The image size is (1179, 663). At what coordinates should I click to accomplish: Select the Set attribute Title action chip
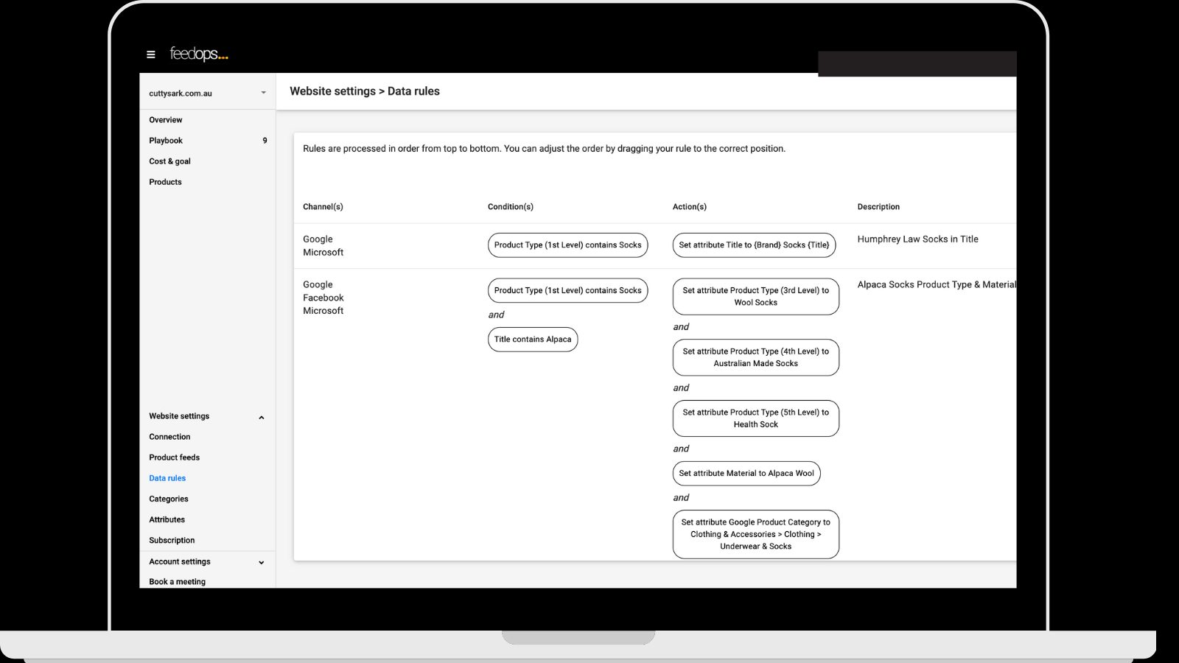point(754,245)
